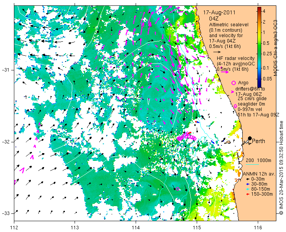
Task: Click the seaglider diamond track cluster
Action: (x=186, y=136)
